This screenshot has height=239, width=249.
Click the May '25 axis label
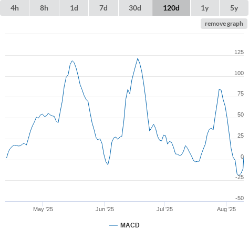click(x=43, y=209)
